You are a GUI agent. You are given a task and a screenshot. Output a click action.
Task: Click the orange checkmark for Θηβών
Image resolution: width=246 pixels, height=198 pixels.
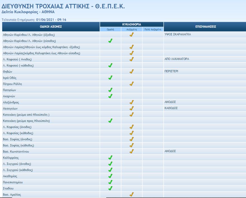(132, 72)
